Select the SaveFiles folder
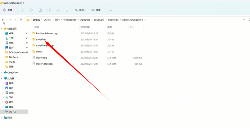The height and width of the screenshot is (128, 250). (41, 40)
